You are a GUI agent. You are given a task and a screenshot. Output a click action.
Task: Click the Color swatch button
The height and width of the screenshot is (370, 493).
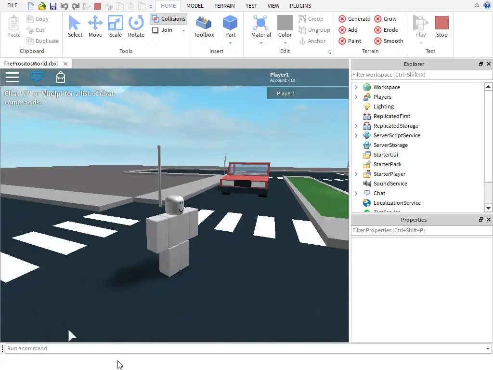click(285, 23)
